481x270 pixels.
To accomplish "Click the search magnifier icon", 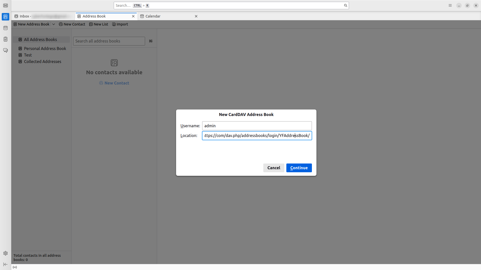I will coord(345,5).
